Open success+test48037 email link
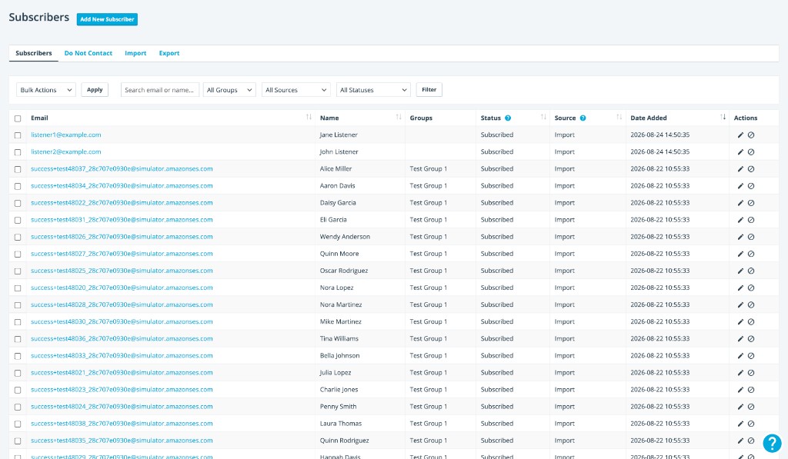Image resolution: width=788 pixels, height=459 pixels. coord(122,168)
